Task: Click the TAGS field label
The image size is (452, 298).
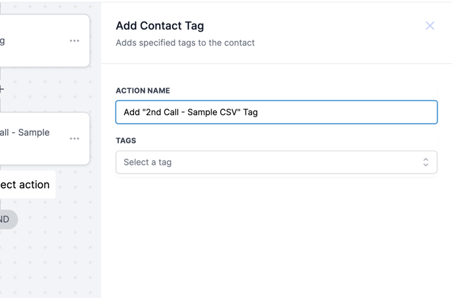Action: tap(126, 141)
